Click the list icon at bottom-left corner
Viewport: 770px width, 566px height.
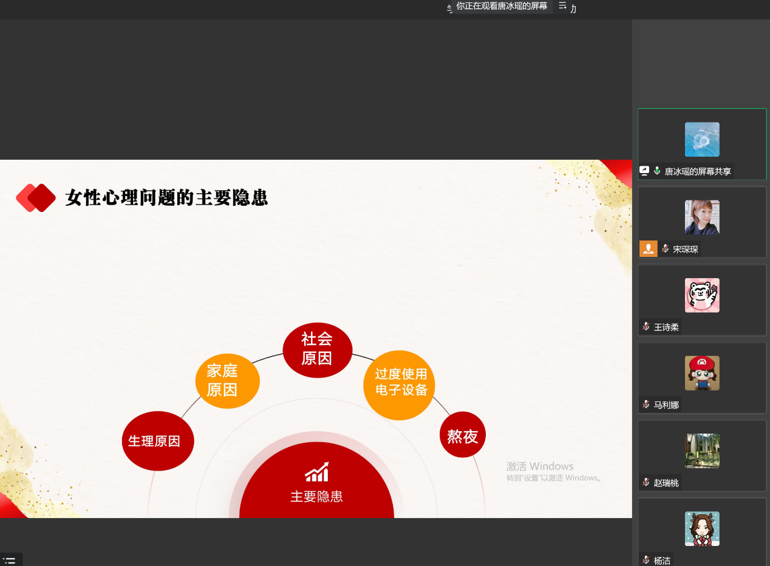10,561
